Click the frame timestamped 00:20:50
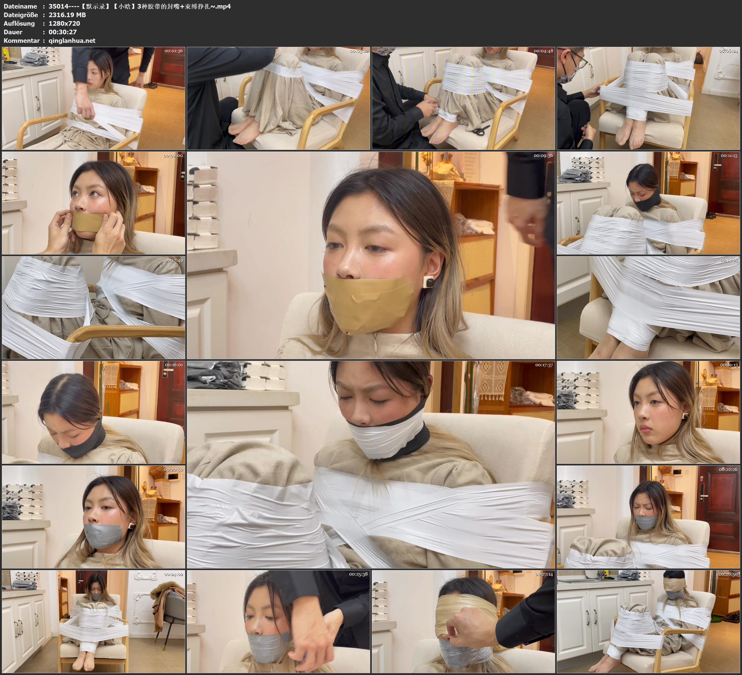742x675 pixels. (94, 517)
